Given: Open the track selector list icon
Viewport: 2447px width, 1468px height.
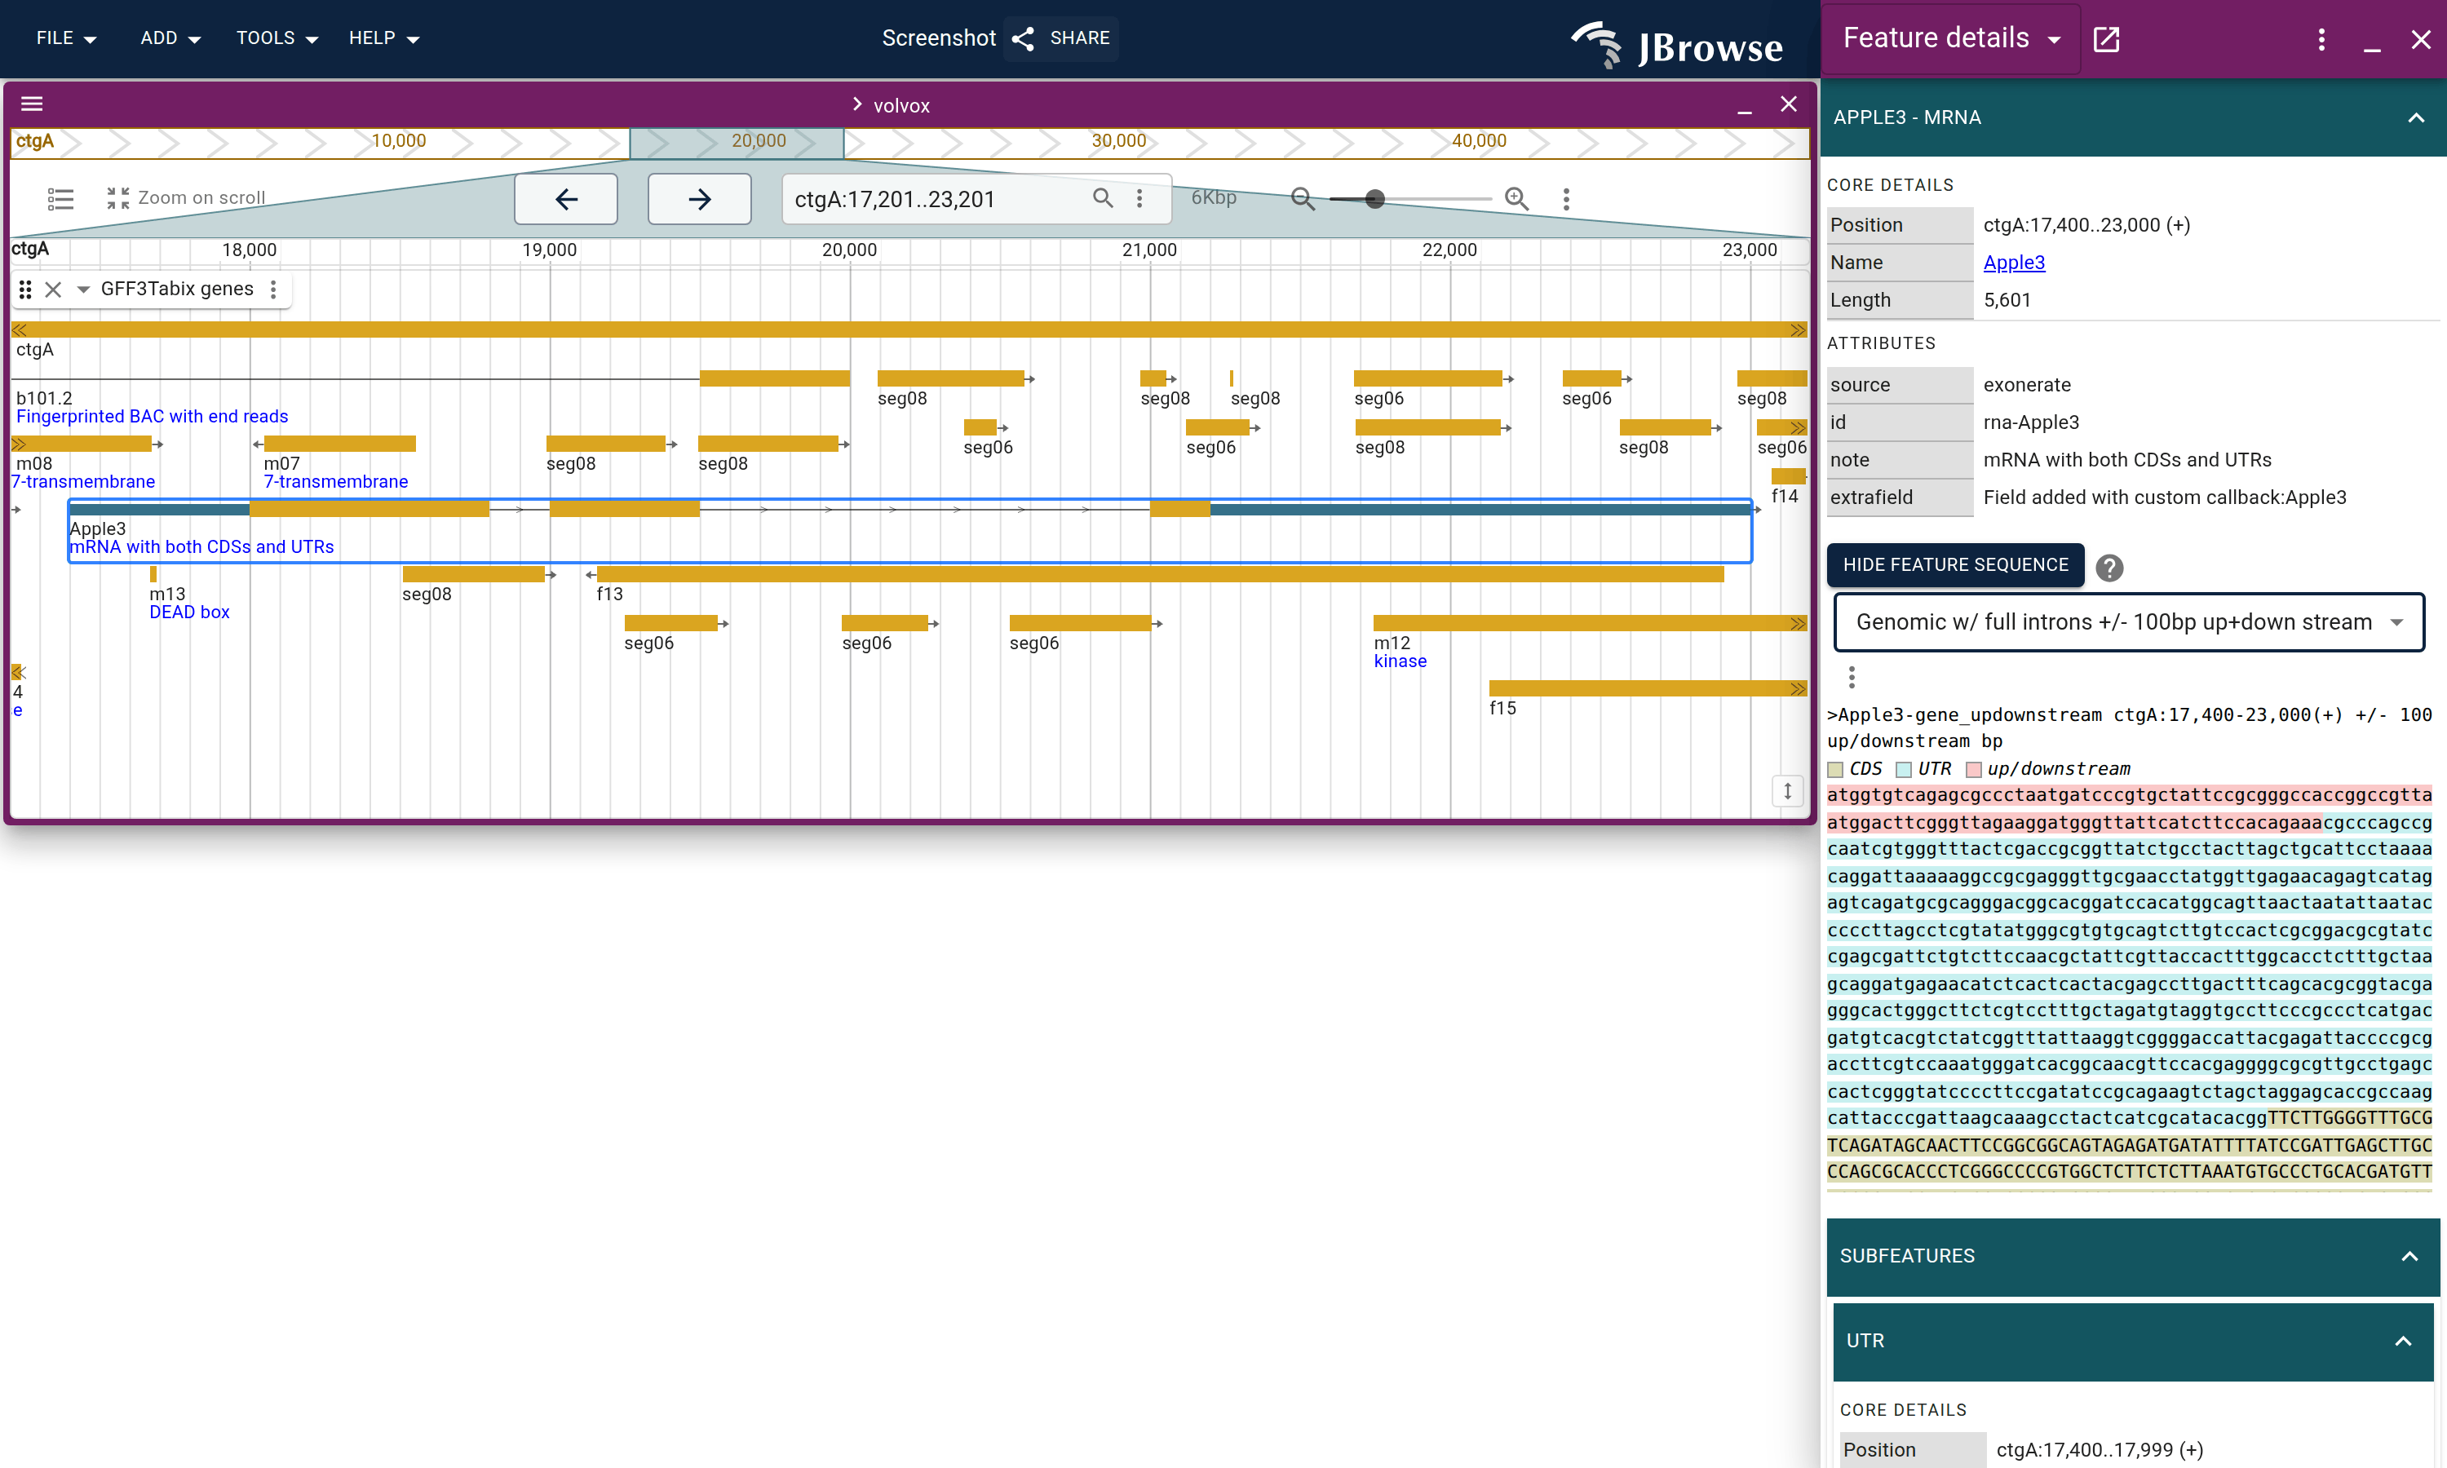Looking at the screenshot, I should (x=60, y=199).
